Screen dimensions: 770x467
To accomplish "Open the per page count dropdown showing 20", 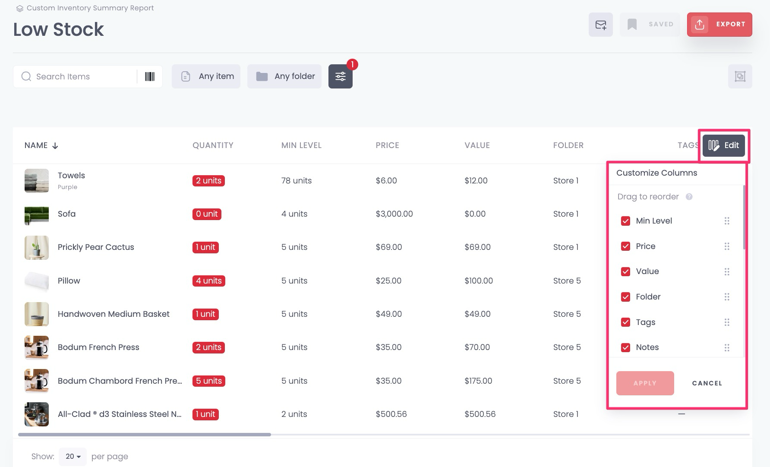I will (x=73, y=456).
